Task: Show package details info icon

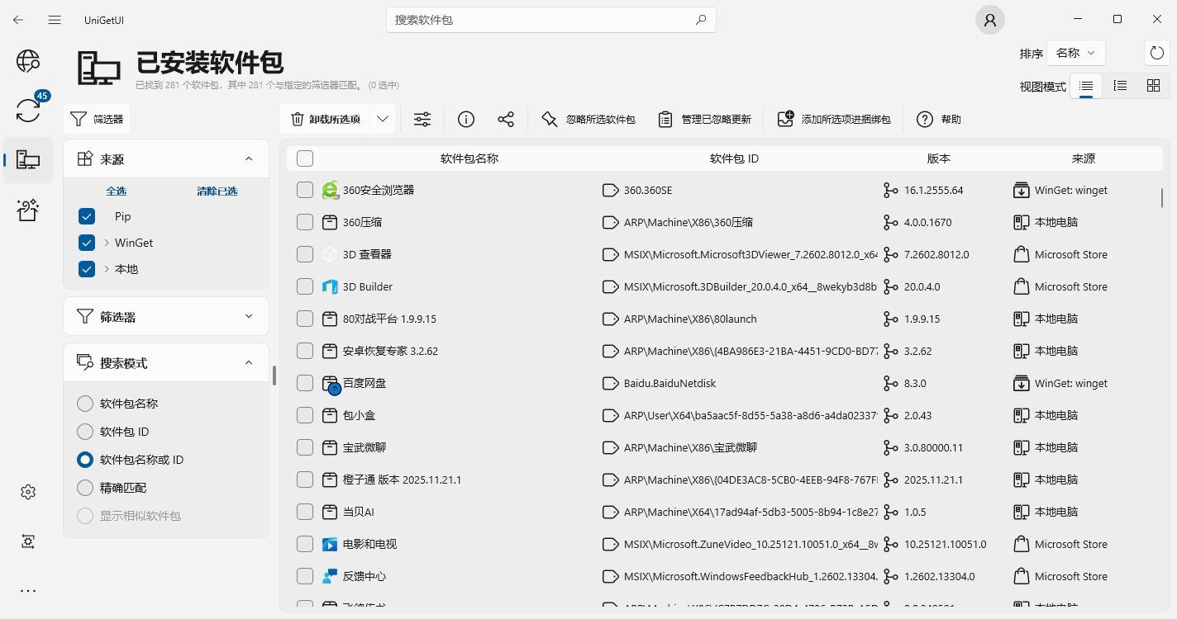Action: pos(466,120)
